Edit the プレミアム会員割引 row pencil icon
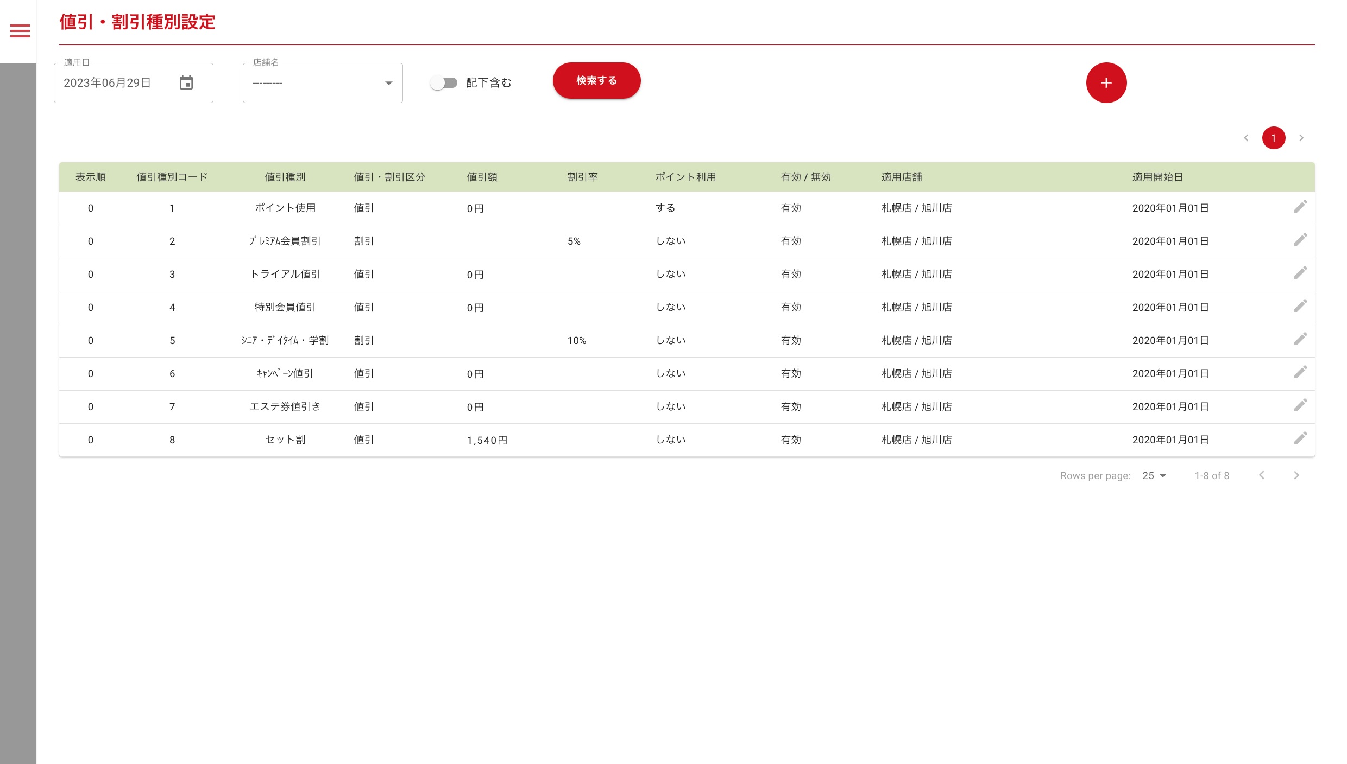 [1300, 240]
